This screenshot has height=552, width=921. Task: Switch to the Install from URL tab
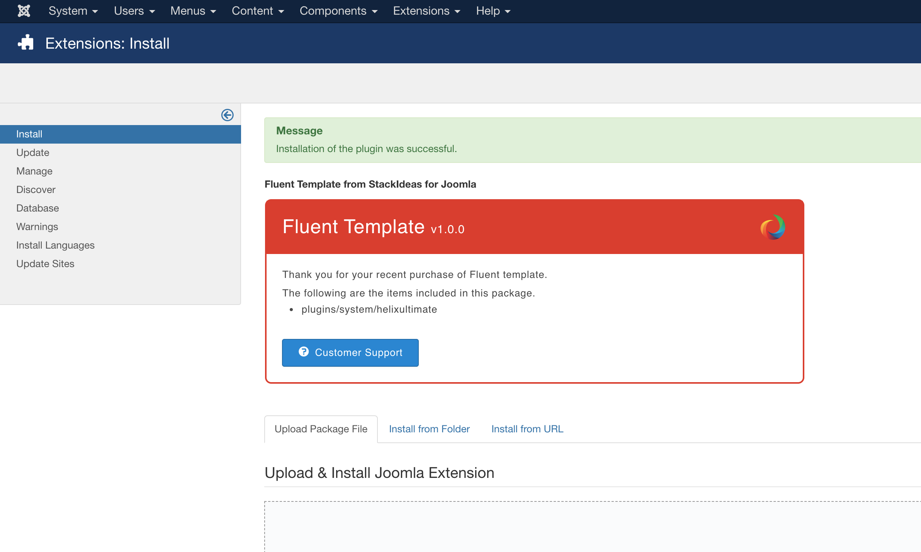click(x=527, y=429)
